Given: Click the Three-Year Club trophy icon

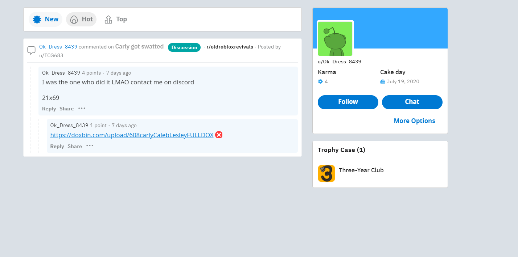Looking at the screenshot, I should 326,173.
